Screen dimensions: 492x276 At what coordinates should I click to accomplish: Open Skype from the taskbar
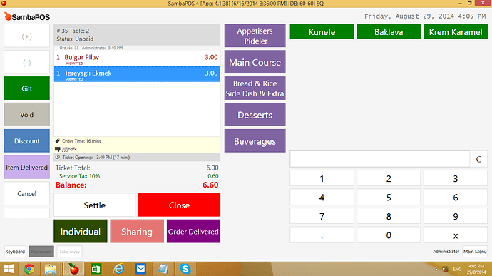click(185, 269)
